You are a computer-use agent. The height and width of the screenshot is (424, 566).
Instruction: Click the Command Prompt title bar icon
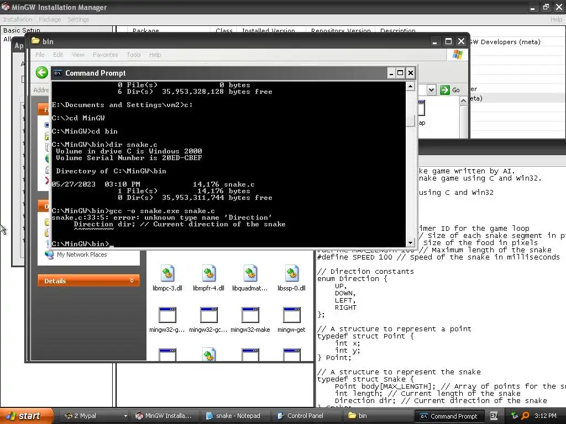[57, 73]
